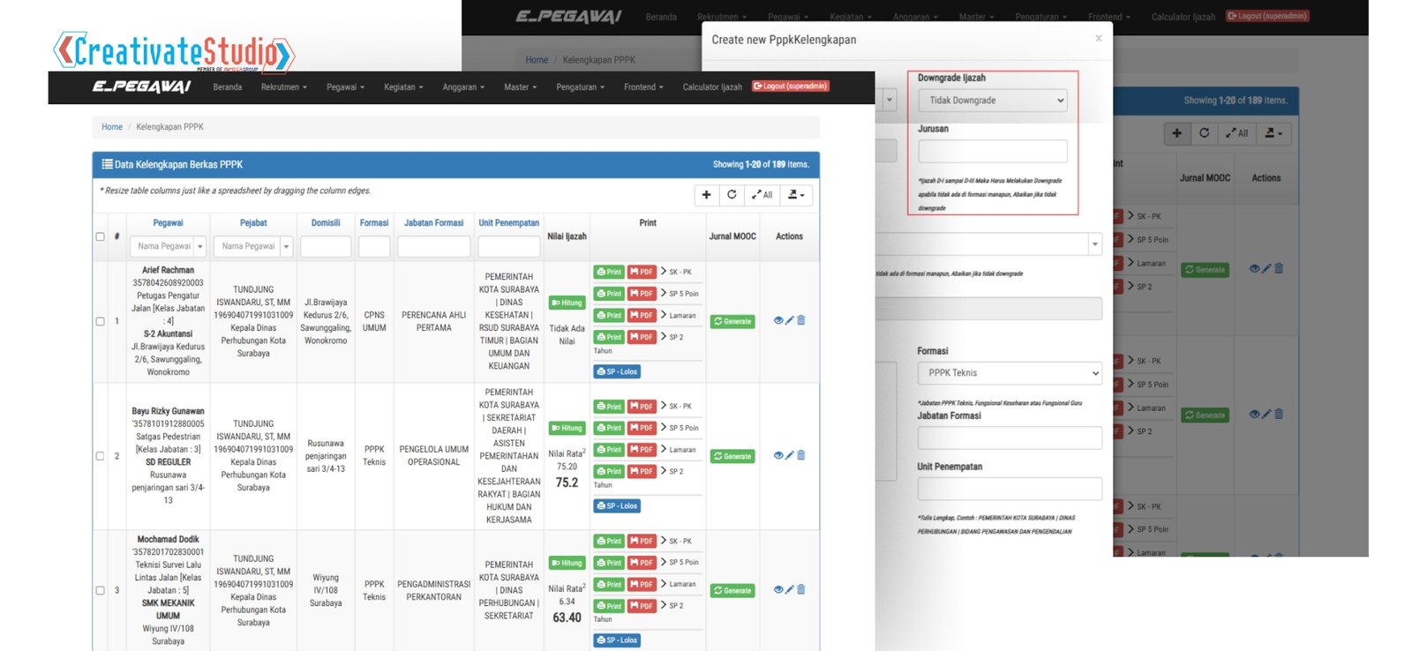1412x651 pixels.
Task: Click the eye view icon for Arief Rachman
Action: [x=777, y=321]
